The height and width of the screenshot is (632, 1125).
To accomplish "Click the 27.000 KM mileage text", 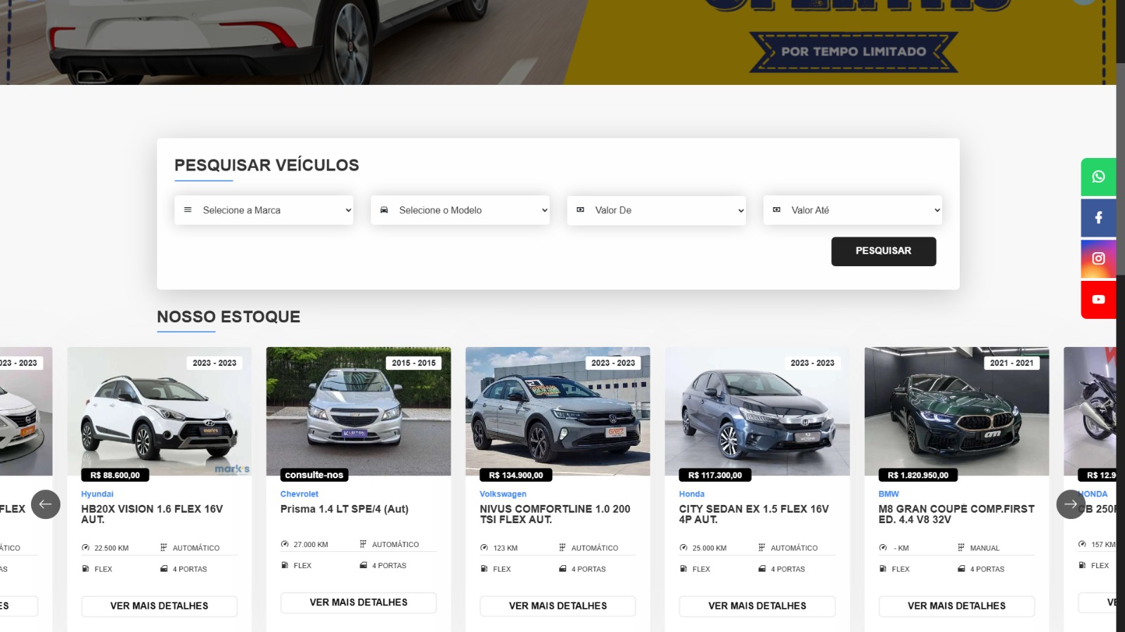I will tap(311, 544).
